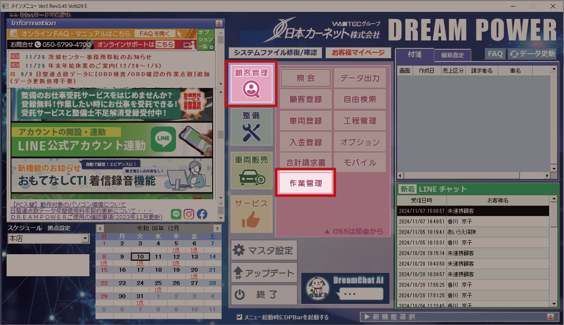Open 日整連点数データ年間使用料年契約更新 link
Viewport: 564px width, 325px height.
tap(81, 211)
